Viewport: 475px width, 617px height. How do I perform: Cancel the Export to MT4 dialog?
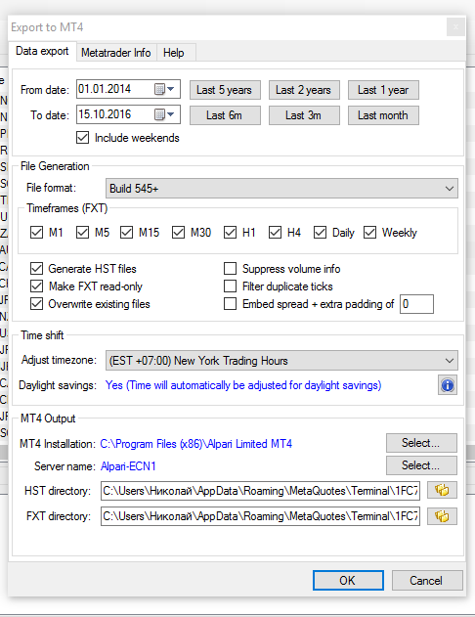click(427, 581)
